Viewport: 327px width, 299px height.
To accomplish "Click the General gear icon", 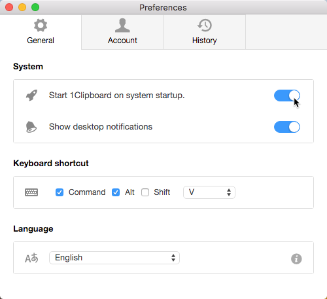I will (41, 26).
